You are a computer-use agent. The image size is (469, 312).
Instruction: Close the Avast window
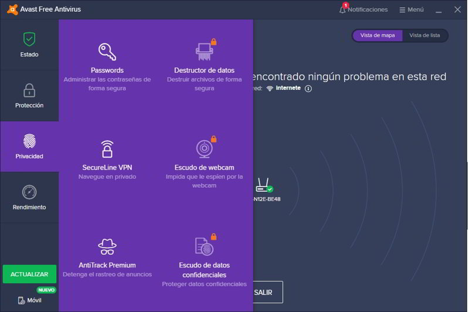click(457, 9)
